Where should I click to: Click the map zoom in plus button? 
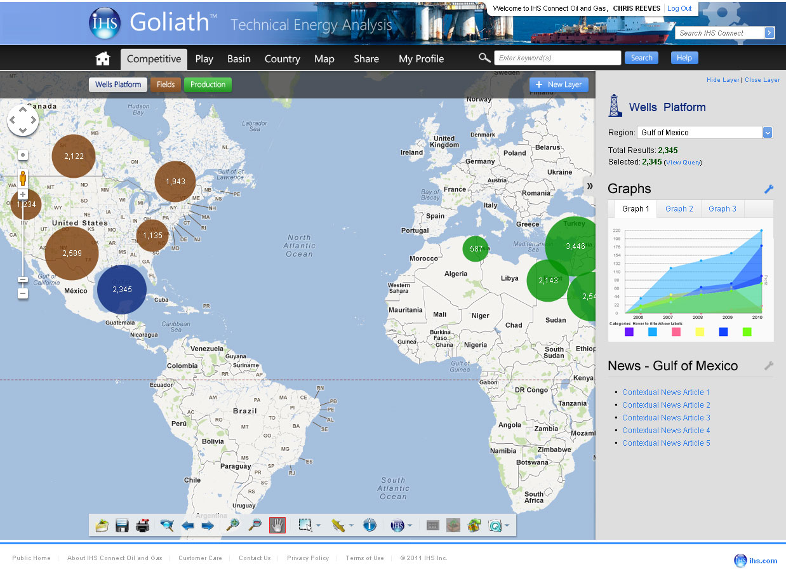(23, 195)
